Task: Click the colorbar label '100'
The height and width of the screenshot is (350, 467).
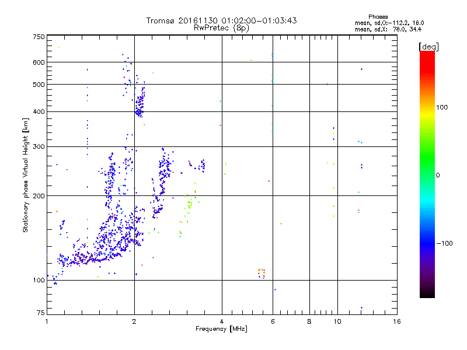Action: coord(442,107)
